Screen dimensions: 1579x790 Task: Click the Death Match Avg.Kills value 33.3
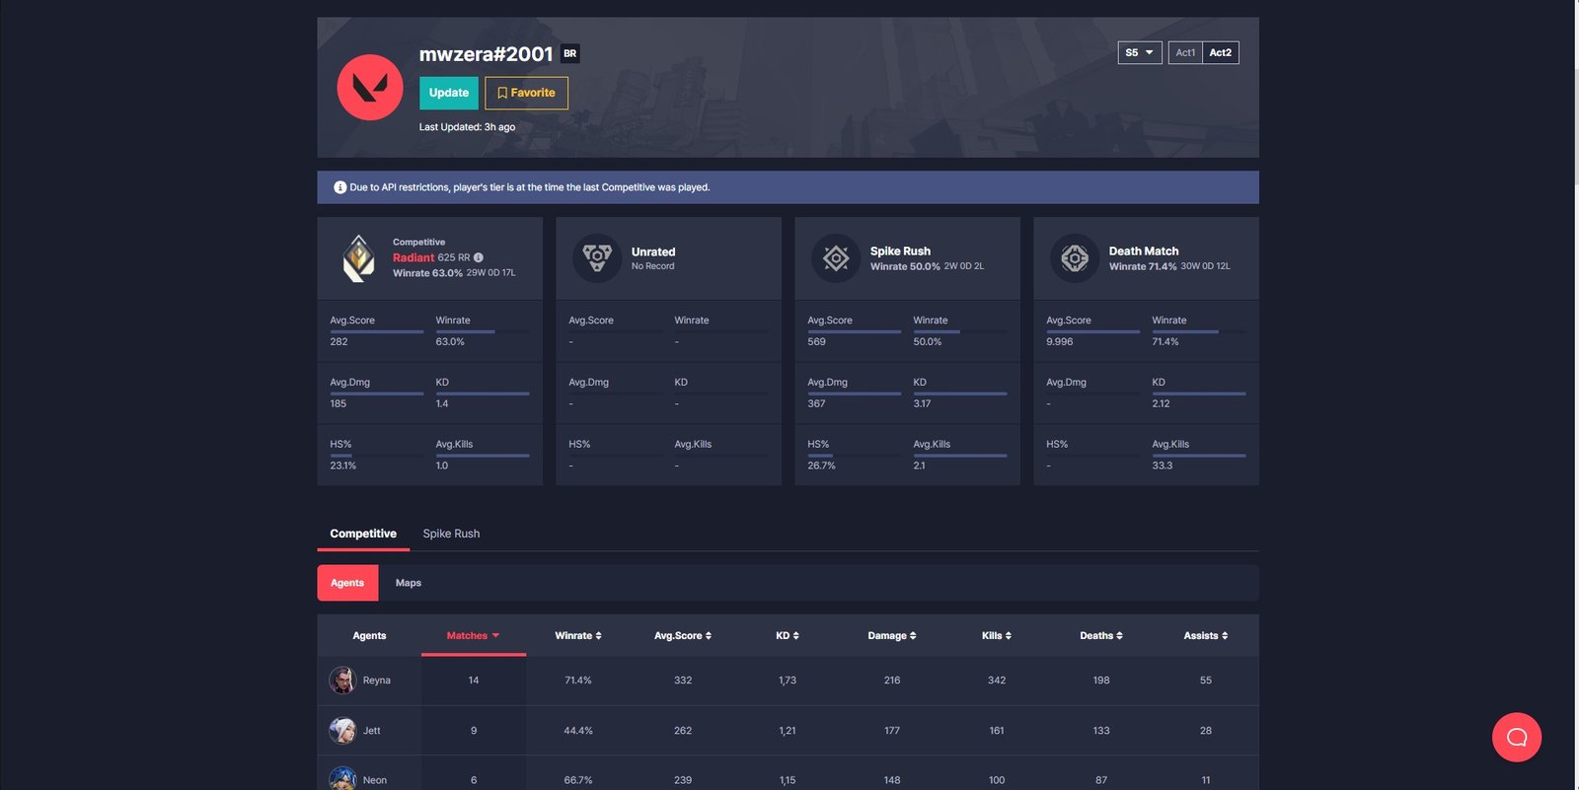click(x=1163, y=466)
